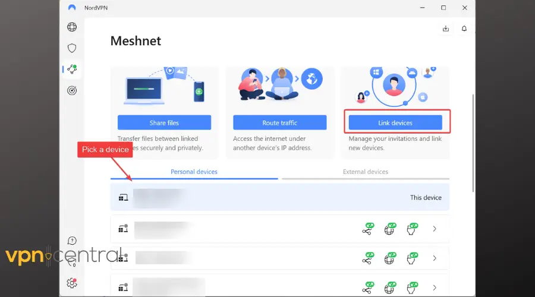The image size is (535, 297).
Task: Toggle the third permission icon on second linked device
Action: [x=412, y=258]
